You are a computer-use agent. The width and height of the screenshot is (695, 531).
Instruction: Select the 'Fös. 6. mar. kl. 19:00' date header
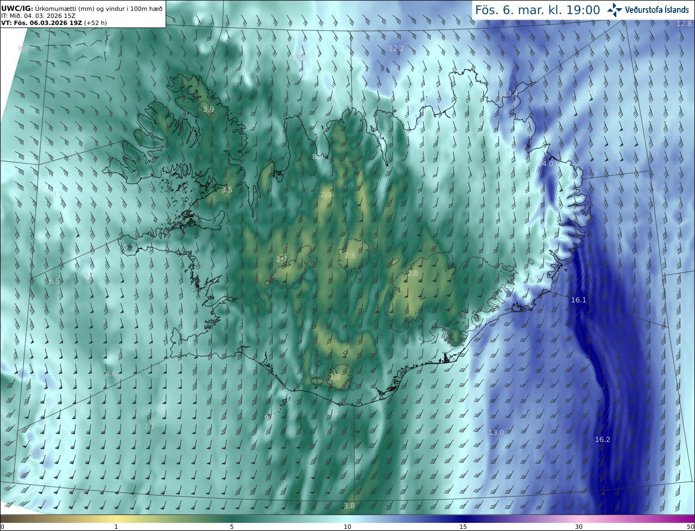coord(538,10)
